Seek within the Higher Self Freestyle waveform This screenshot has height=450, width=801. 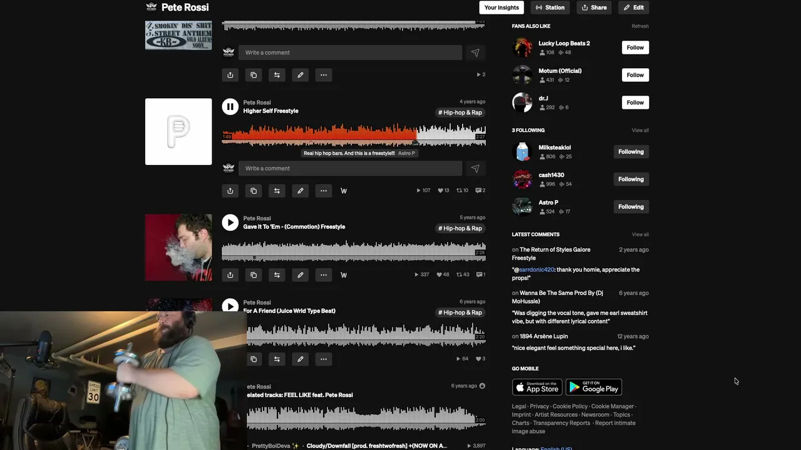(x=354, y=134)
